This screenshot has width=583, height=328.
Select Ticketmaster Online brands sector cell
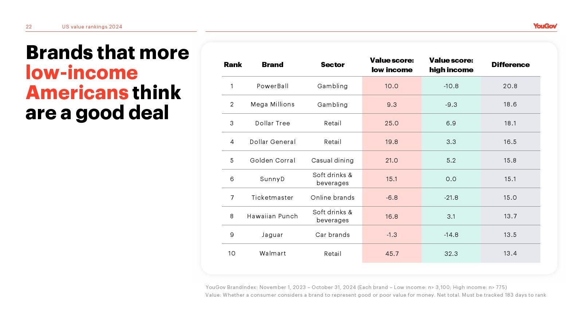coord(333,198)
